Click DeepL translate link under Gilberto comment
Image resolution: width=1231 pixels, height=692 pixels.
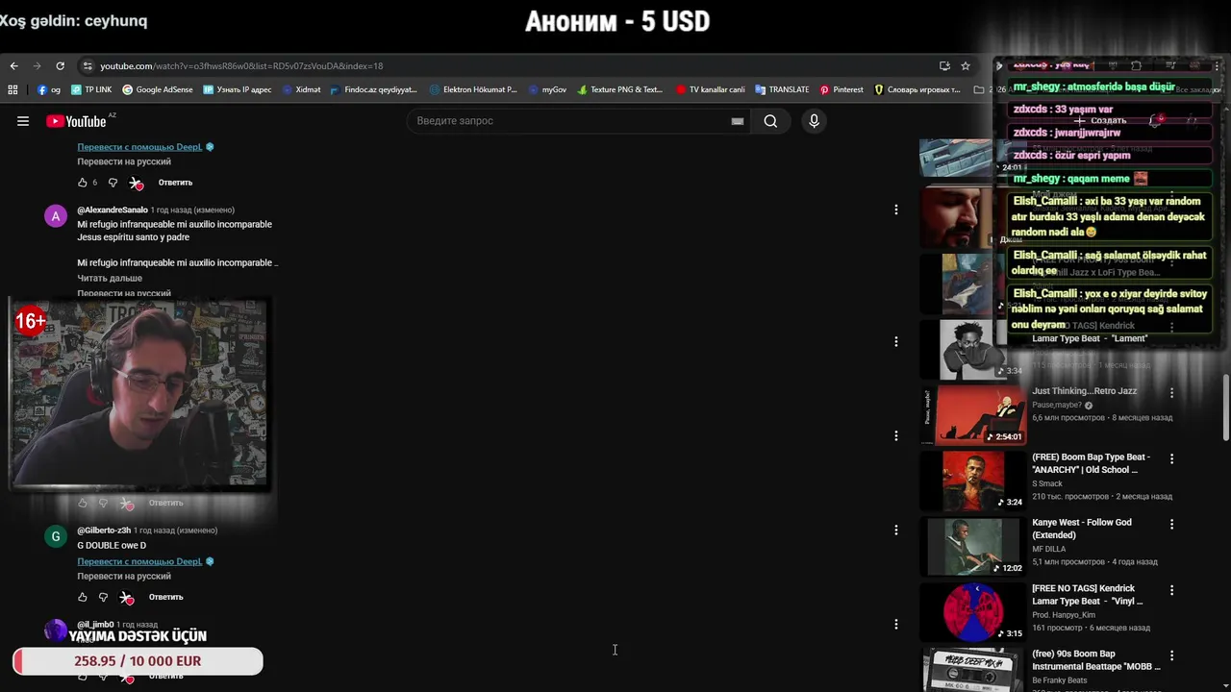point(139,561)
